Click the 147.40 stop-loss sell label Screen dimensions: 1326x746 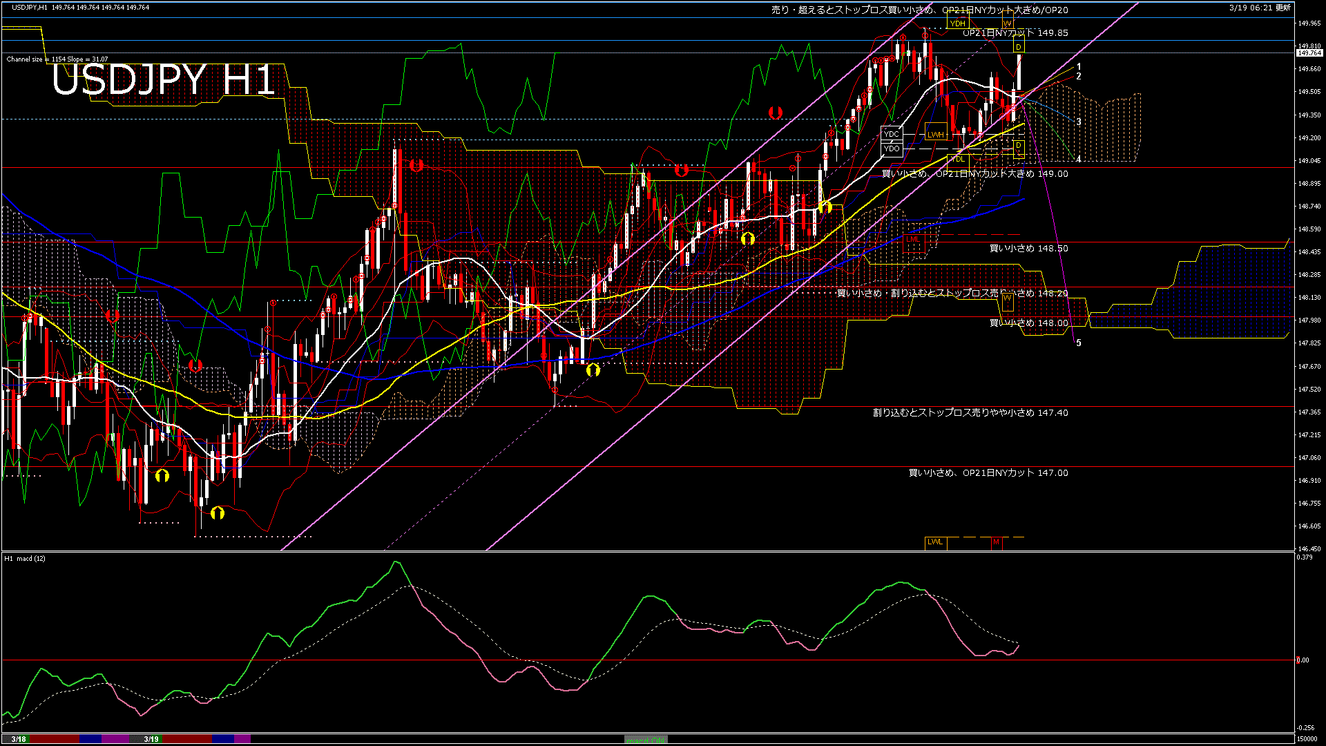pos(970,412)
